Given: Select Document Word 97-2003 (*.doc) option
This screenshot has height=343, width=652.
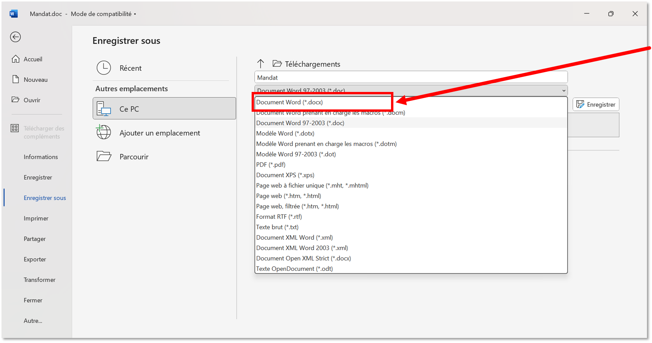Looking at the screenshot, I should pos(411,123).
